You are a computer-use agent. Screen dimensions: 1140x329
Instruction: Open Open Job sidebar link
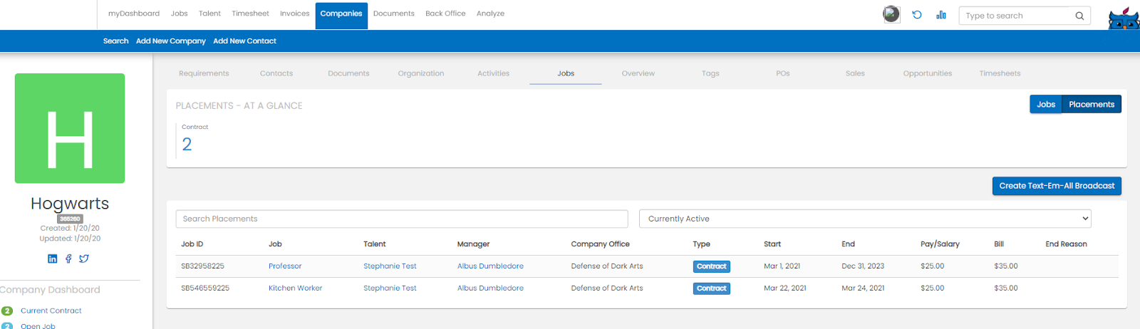(38, 326)
